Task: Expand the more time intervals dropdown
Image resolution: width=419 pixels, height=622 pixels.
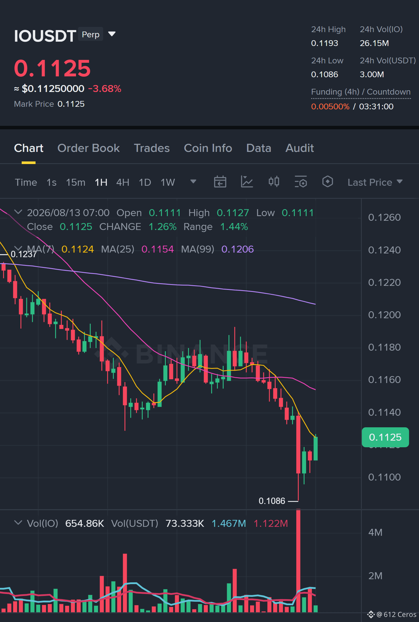Action: click(193, 182)
